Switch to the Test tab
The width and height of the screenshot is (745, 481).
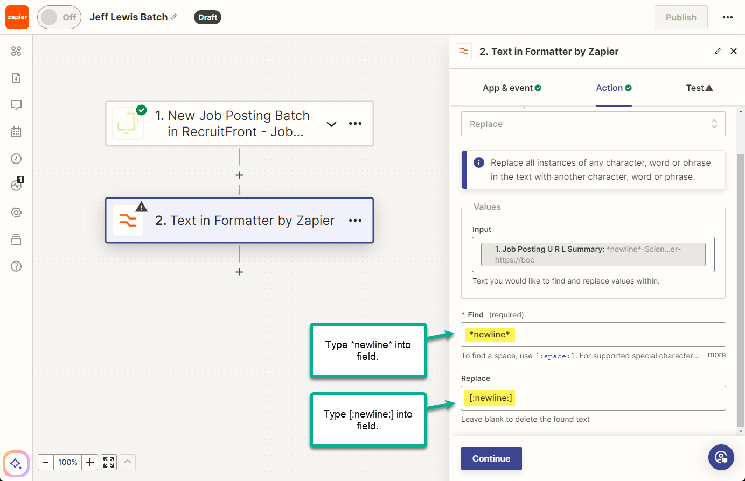pos(699,88)
